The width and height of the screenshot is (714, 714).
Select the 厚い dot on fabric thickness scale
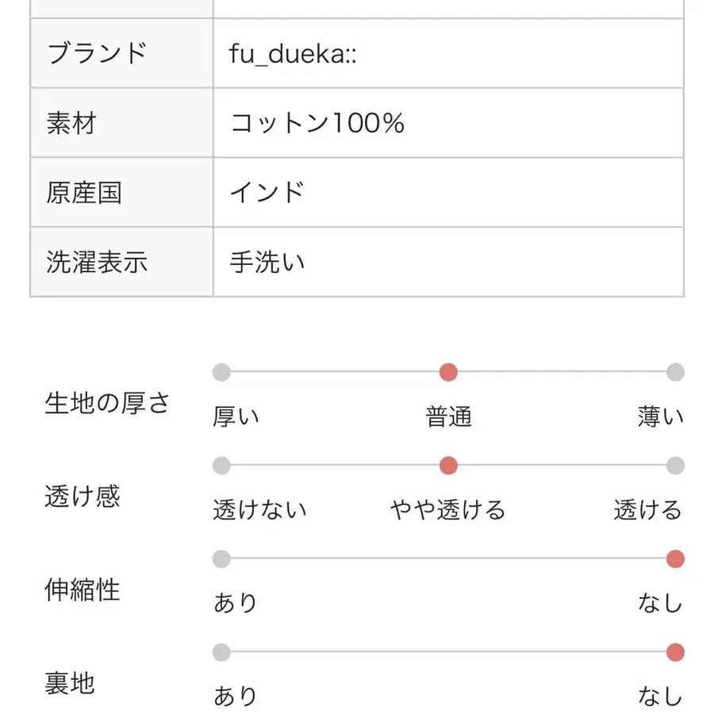[221, 372]
